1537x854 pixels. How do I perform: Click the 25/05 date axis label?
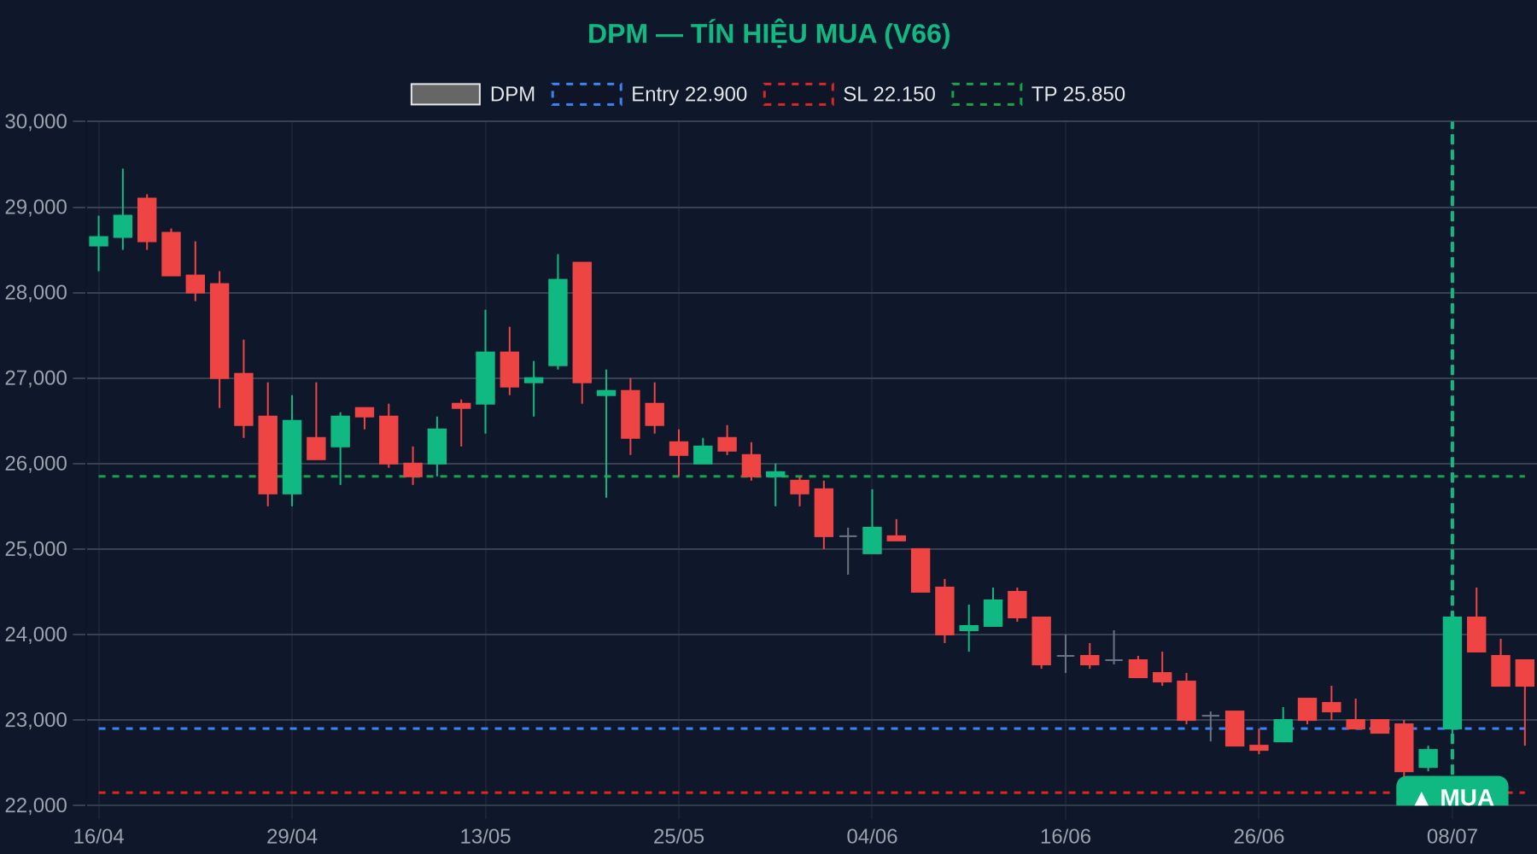679,836
